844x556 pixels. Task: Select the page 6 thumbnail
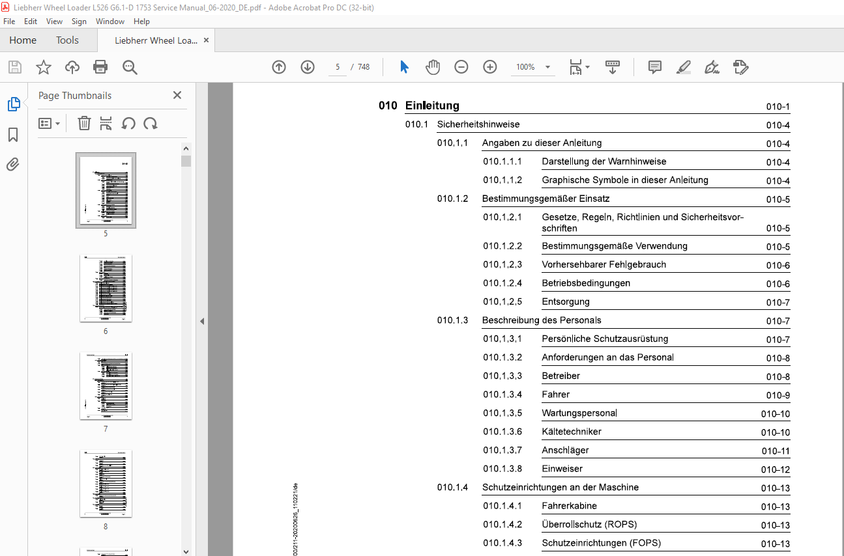pyautogui.click(x=106, y=288)
